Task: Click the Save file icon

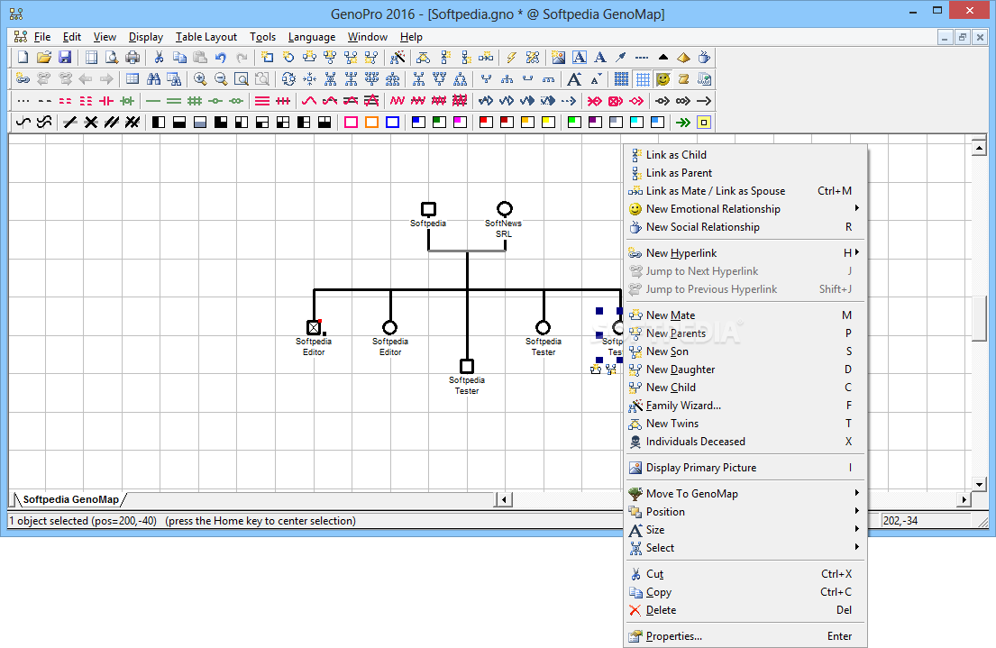Action: pos(65,57)
